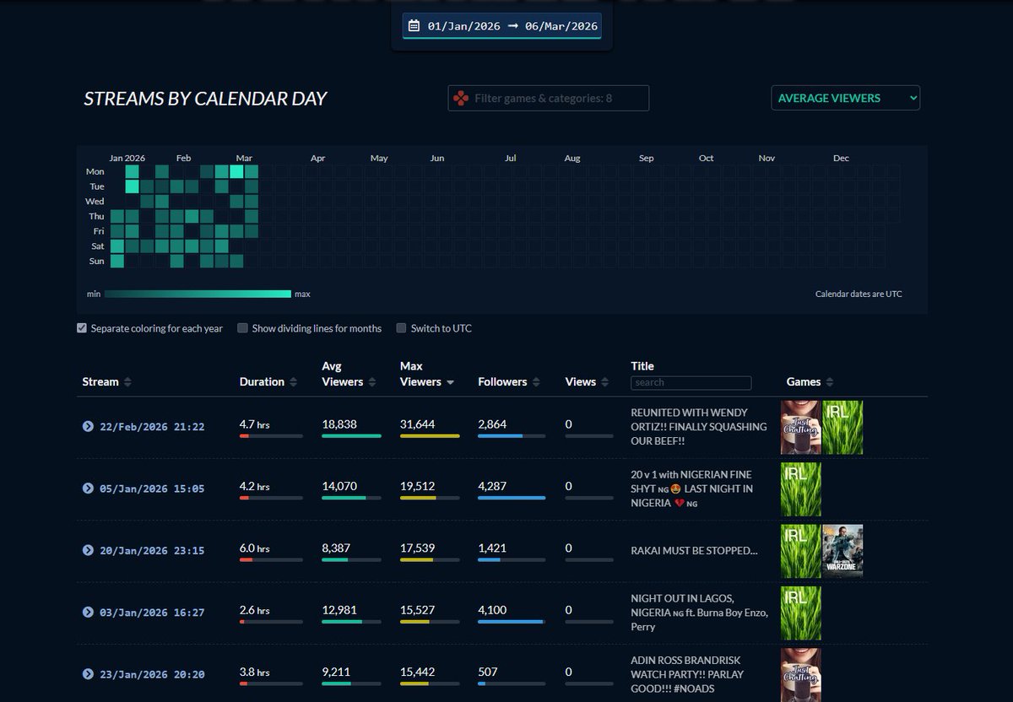Click avg viewers value 14,070
The image size is (1013, 702).
coord(339,486)
